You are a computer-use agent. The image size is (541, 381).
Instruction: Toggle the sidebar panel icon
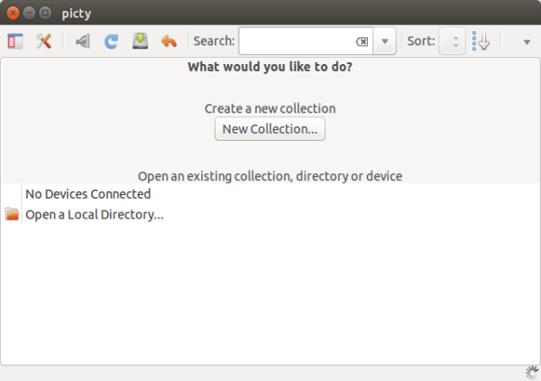click(x=15, y=42)
